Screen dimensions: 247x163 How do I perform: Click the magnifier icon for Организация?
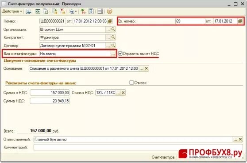click(113, 29)
